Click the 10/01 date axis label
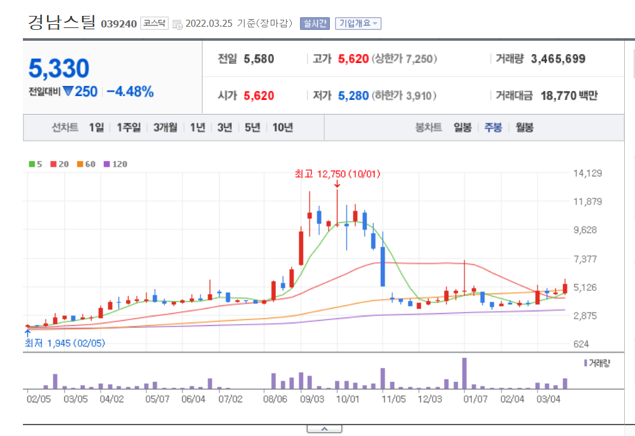Screen dimensions: 635x436 coord(348,399)
